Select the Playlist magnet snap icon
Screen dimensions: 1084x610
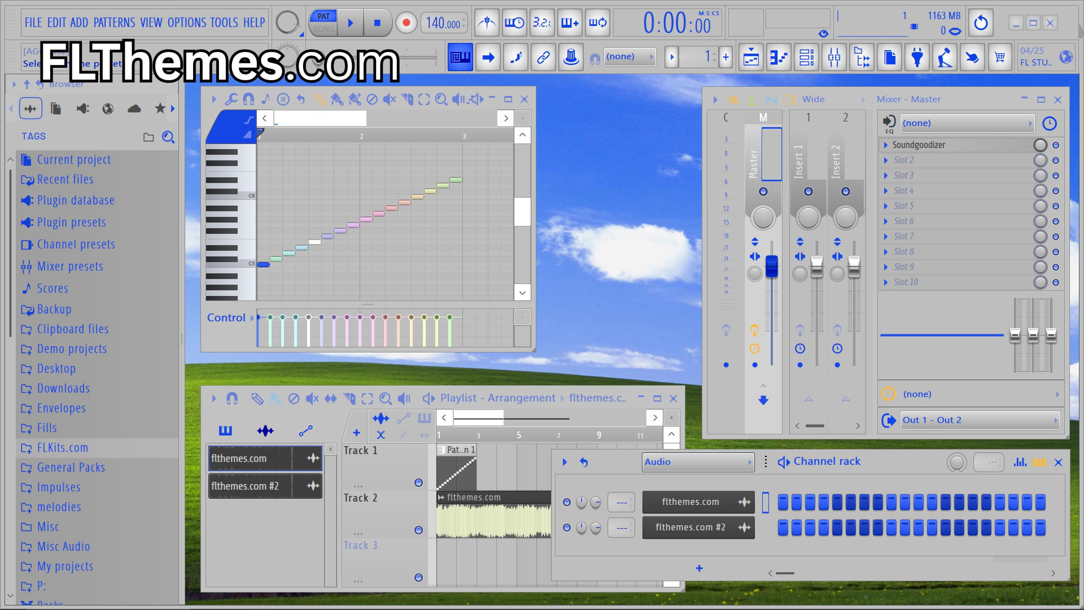[231, 399]
